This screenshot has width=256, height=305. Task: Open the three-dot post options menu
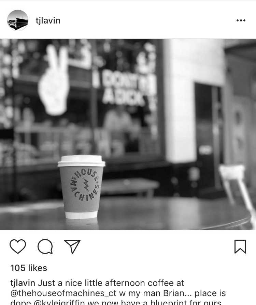(241, 20)
